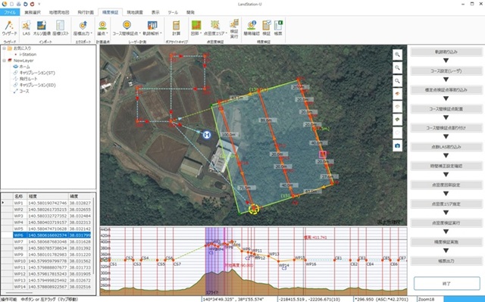
Task: Click the 軌跡取り込み workflow button
Action: coord(446,52)
